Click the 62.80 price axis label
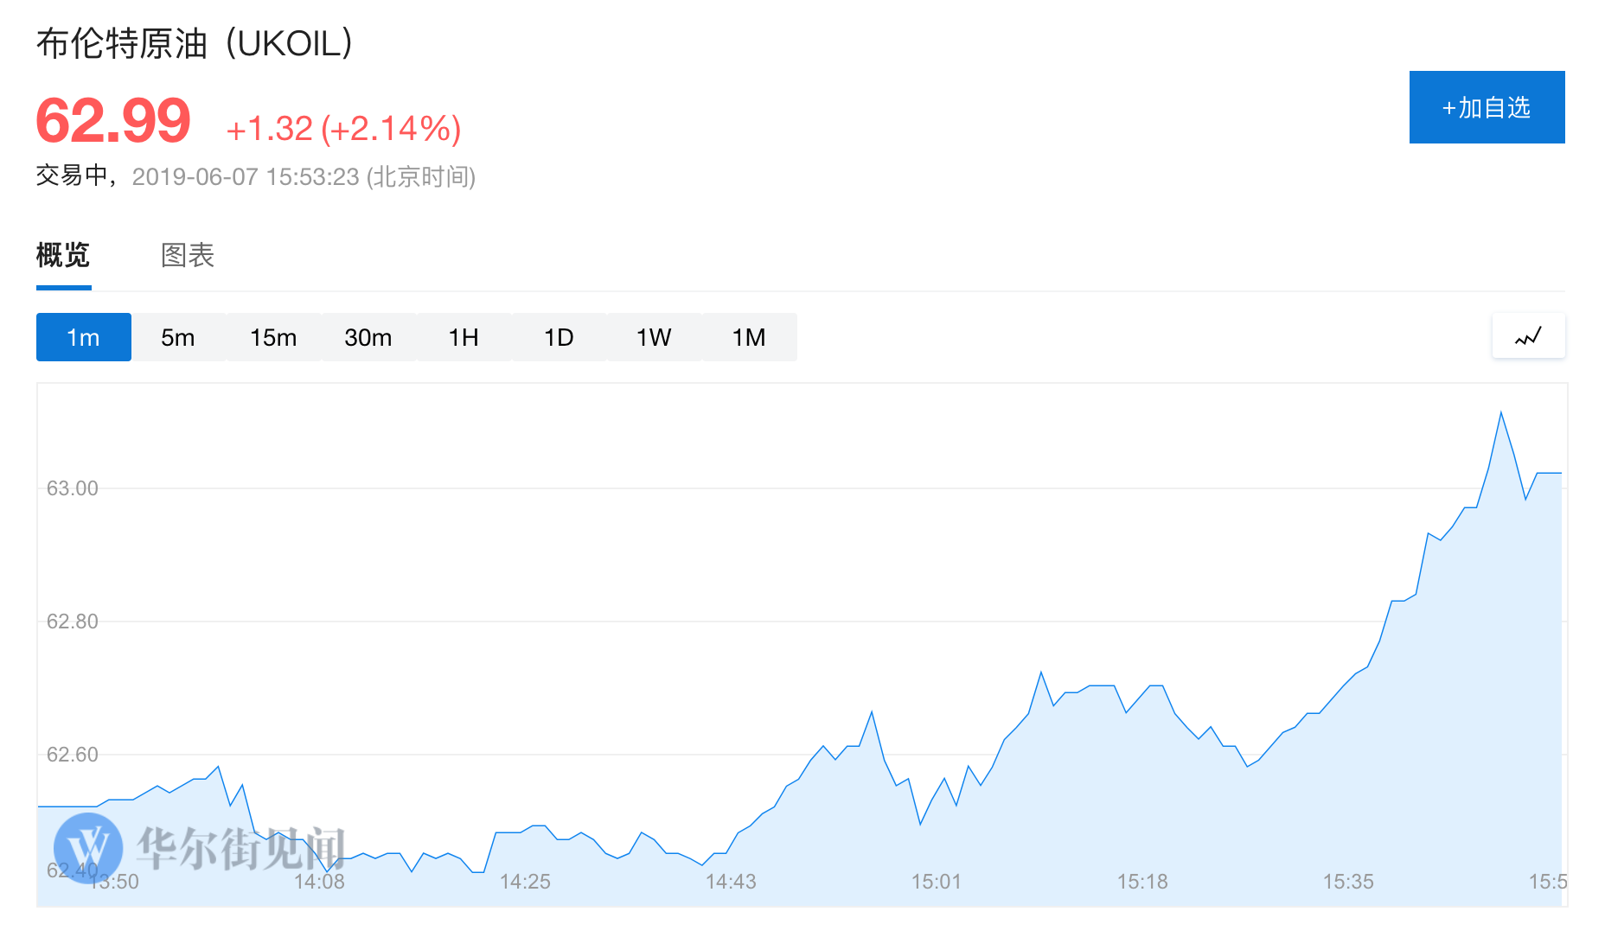Screen dimensions: 1605x937 pos(73,621)
